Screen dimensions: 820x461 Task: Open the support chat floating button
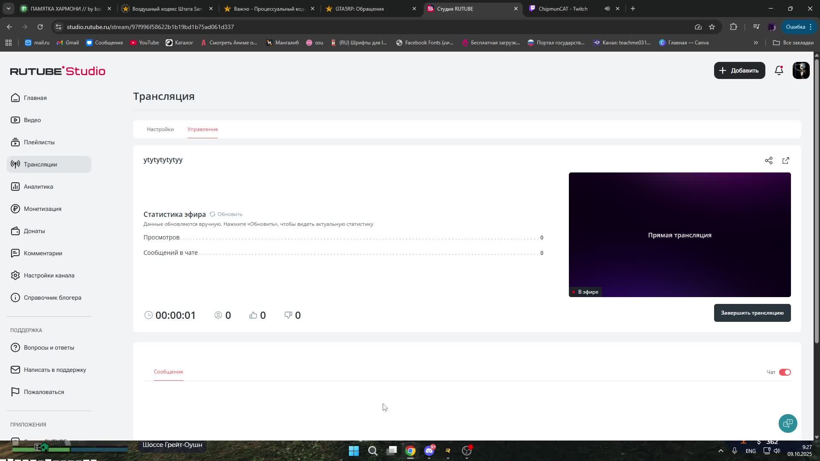click(x=788, y=423)
